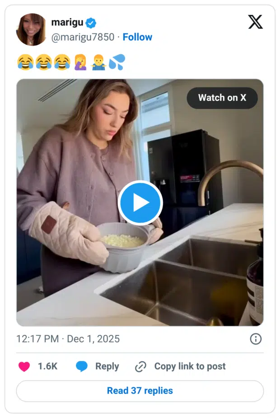
Task: Play the embedded video
Action: pos(140,203)
